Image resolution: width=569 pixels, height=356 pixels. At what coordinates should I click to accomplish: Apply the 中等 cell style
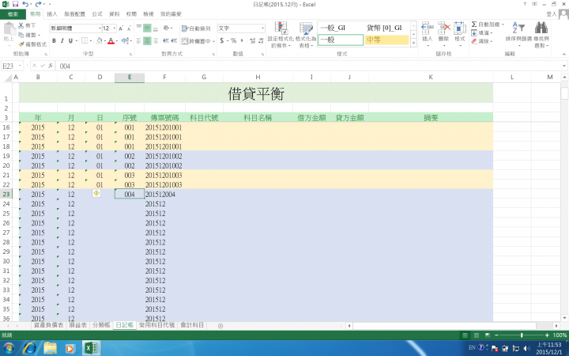(x=386, y=40)
